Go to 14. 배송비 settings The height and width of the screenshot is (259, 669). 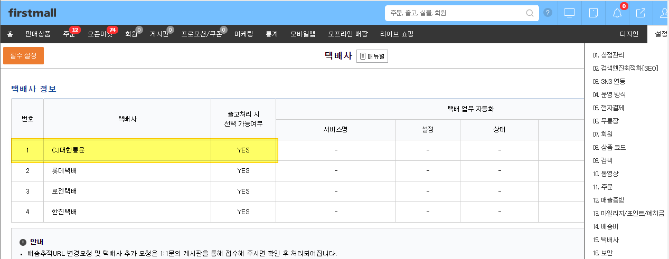pyautogui.click(x=605, y=226)
